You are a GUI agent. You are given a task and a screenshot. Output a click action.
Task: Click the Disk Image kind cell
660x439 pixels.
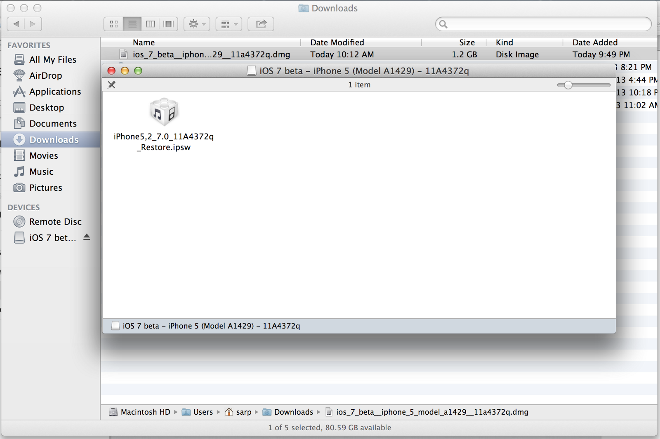coord(517,54)
